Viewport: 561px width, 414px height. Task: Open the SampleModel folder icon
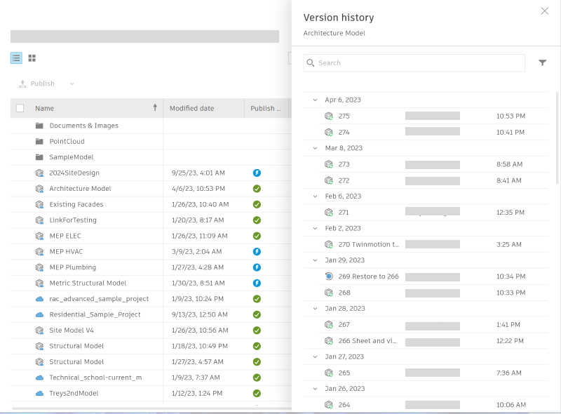[x=40, y=157]
